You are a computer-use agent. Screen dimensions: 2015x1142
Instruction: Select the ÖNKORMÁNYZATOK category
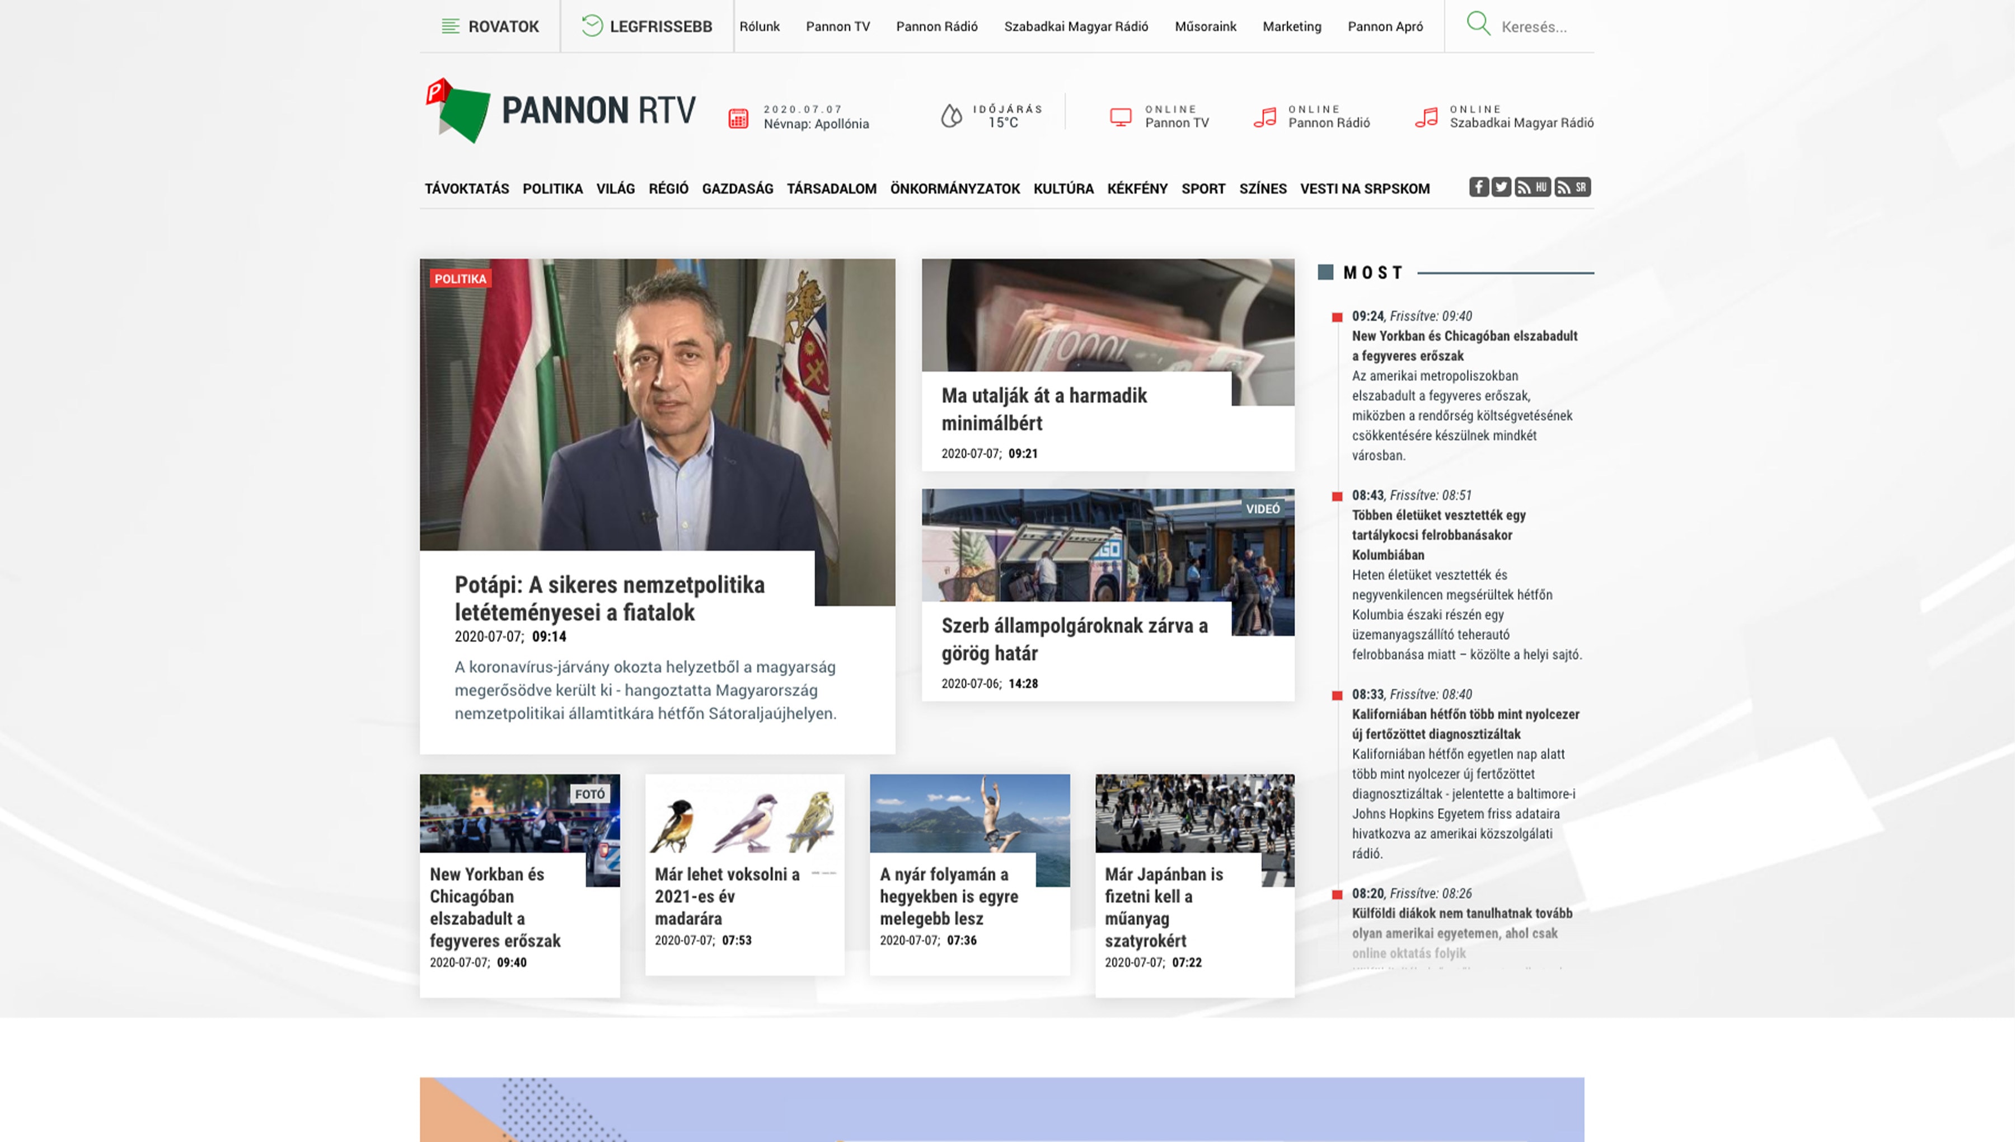pos(954,188)
